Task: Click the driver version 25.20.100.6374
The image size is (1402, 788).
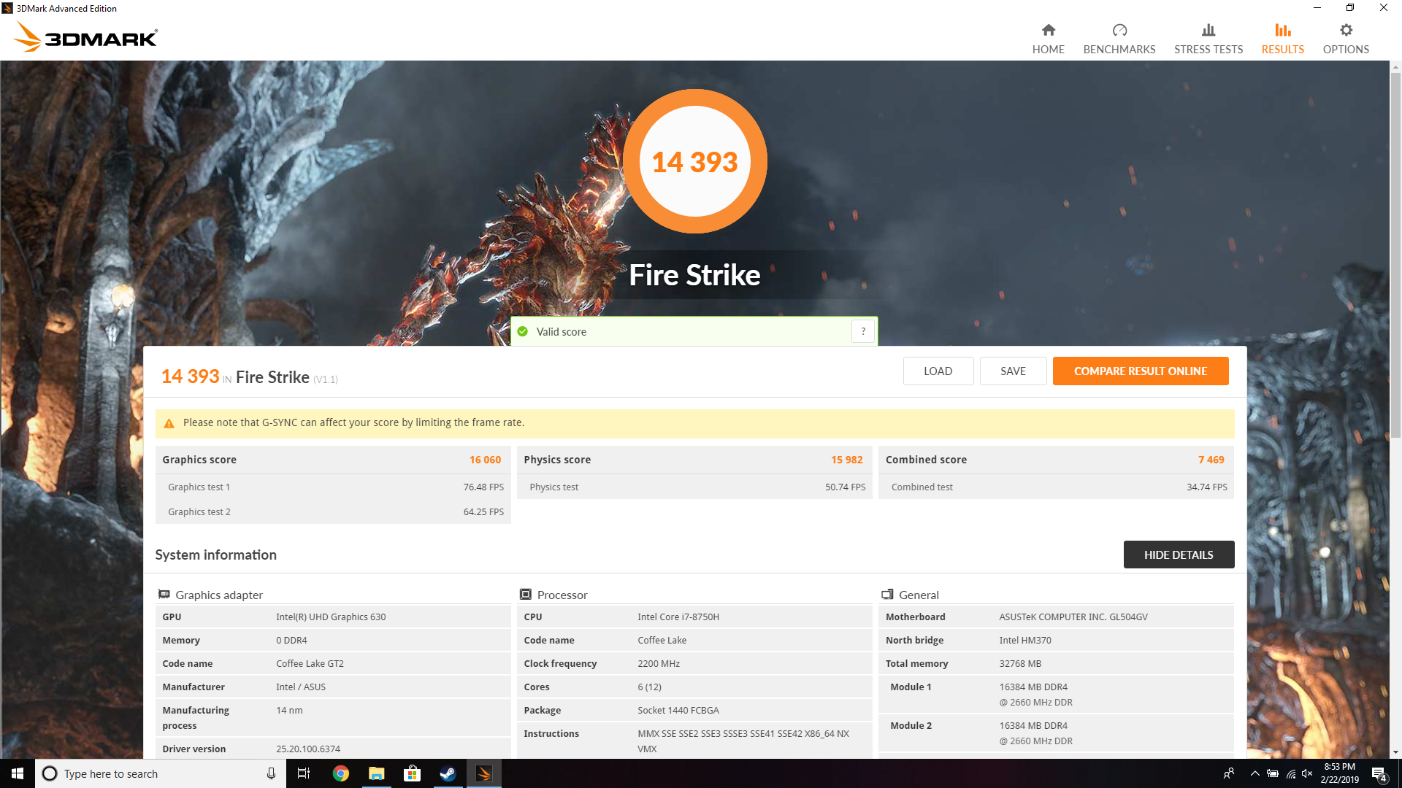Action: (308, 749)
